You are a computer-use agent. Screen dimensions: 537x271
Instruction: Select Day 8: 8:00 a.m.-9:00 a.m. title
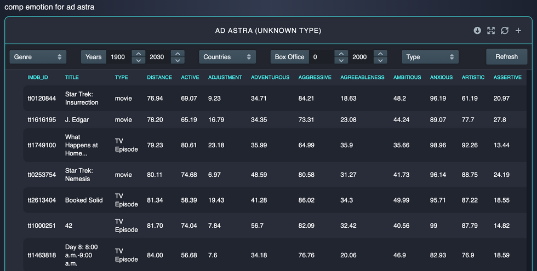82,255
